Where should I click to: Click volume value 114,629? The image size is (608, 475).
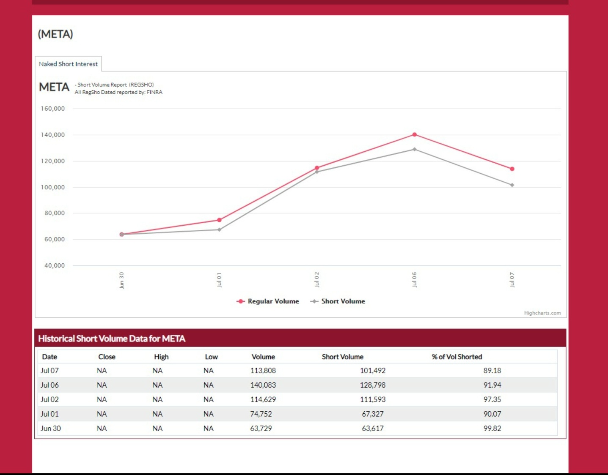[263, 399]
